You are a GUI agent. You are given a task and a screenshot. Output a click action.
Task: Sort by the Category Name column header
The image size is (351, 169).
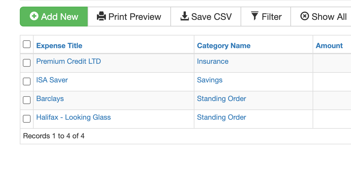coord(223,46)
